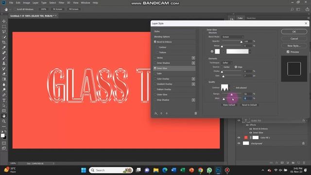The image size is (311, 175).
Task: Click the fx icon in Layer Style dialog
Action: coord(156,113)
